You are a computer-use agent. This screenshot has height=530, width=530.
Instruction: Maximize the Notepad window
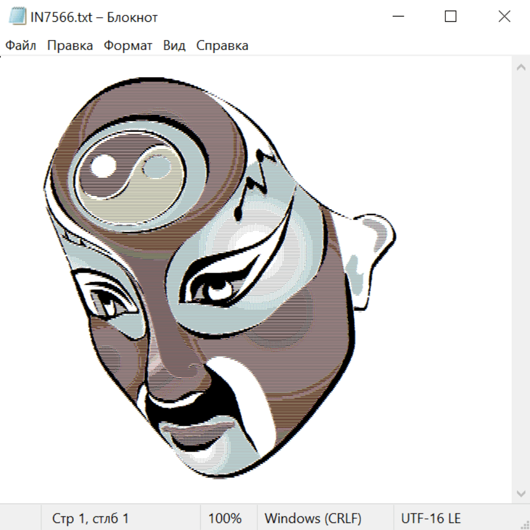[450, 17]
